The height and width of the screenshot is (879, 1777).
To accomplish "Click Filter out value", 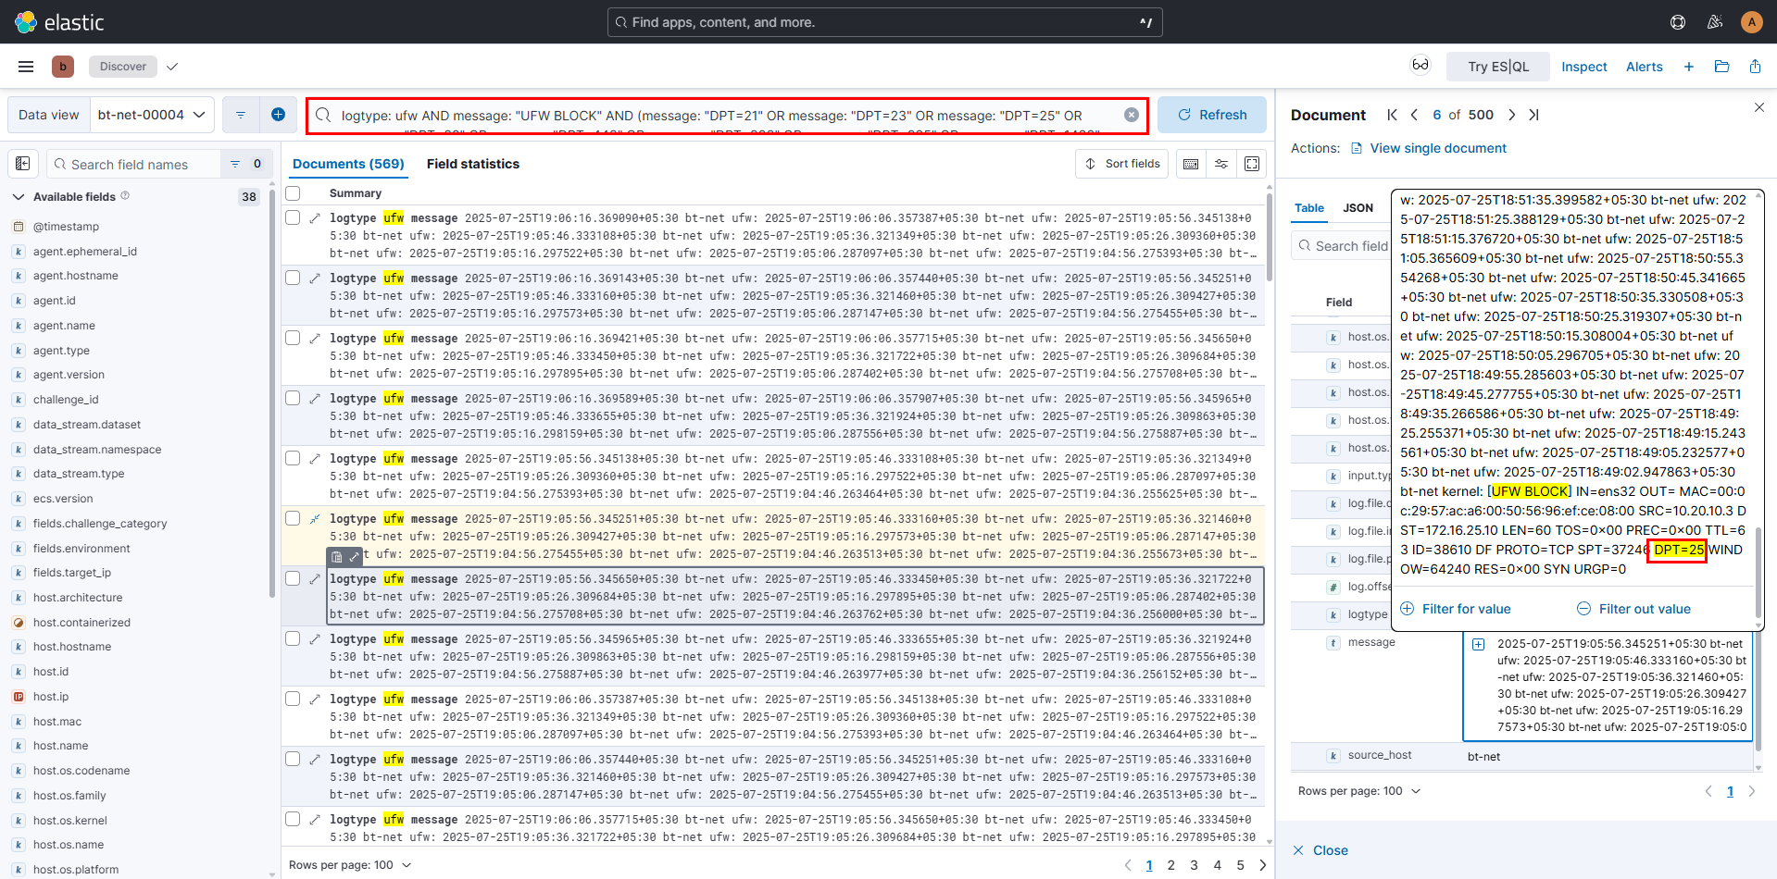I will 1634,609.
